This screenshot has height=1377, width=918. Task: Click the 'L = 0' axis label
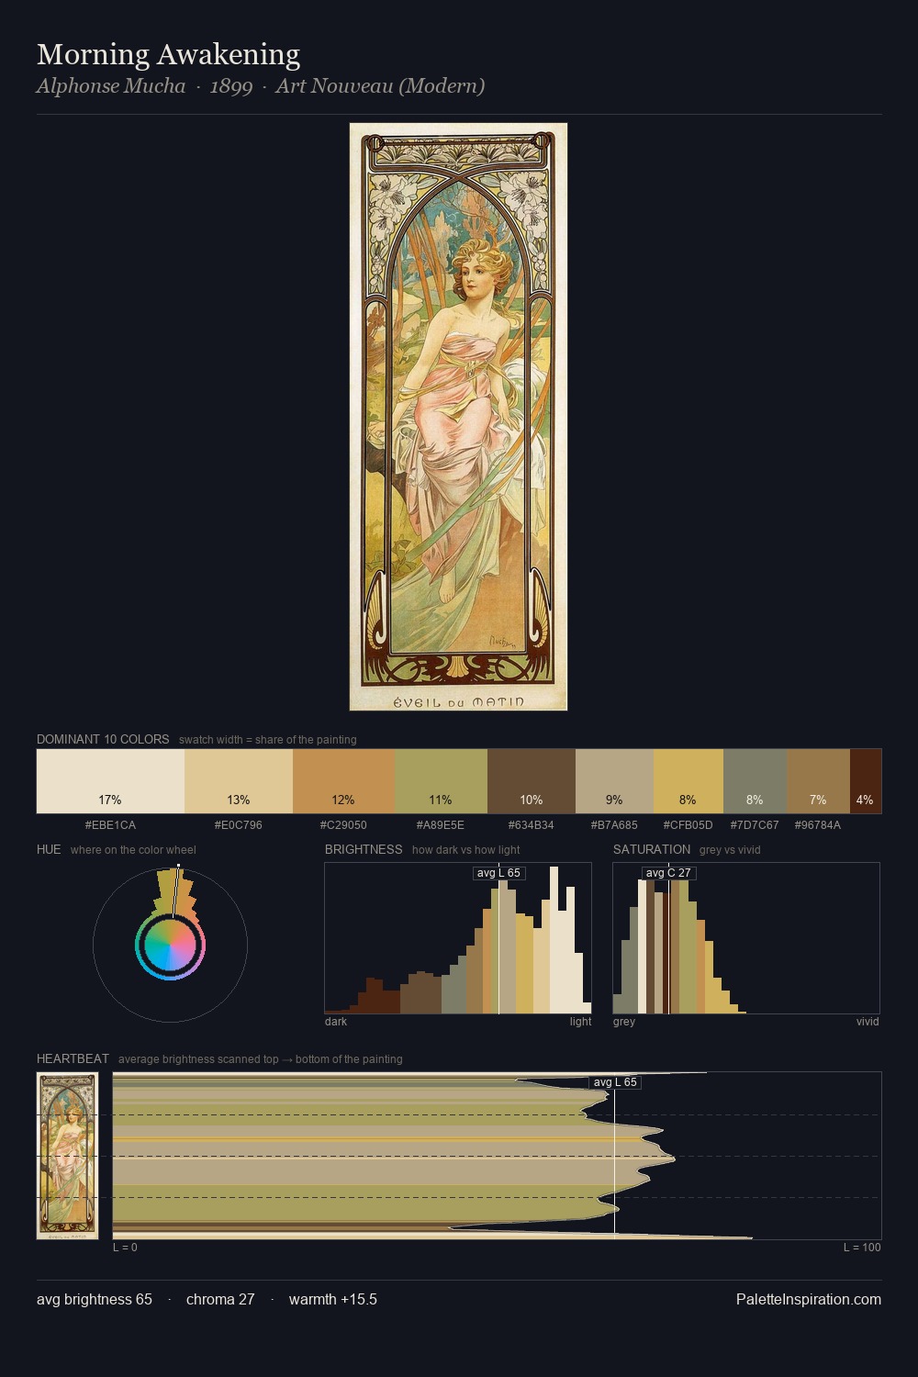pos(125,1248)
